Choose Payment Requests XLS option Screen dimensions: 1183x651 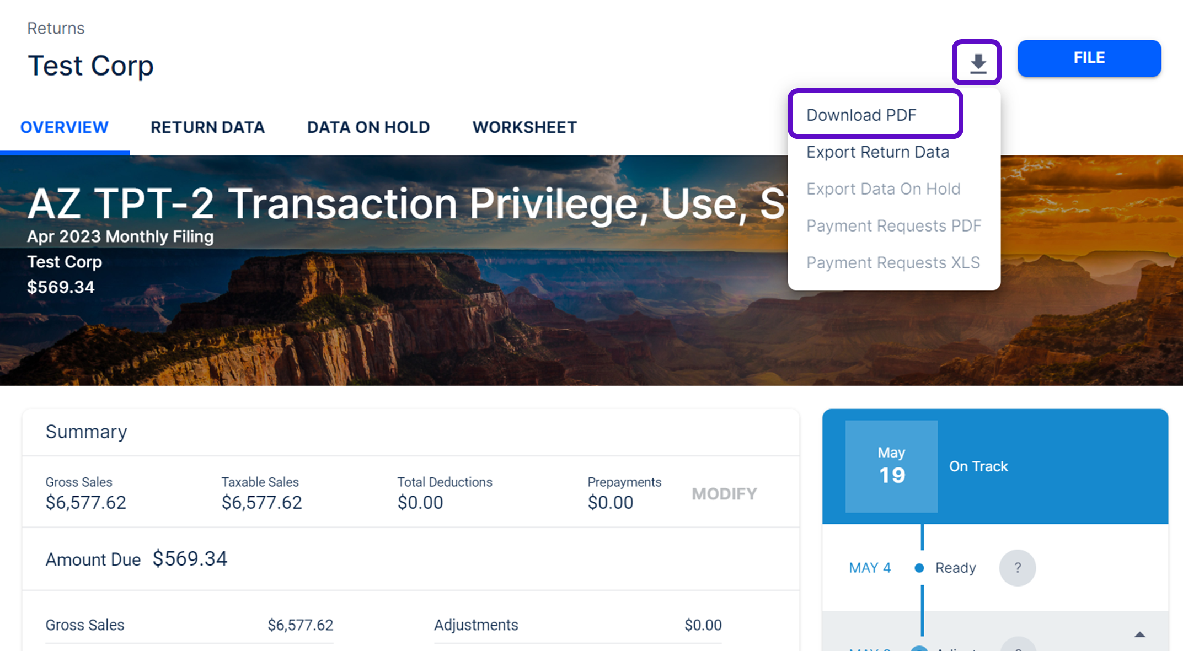tap(893, 263)
